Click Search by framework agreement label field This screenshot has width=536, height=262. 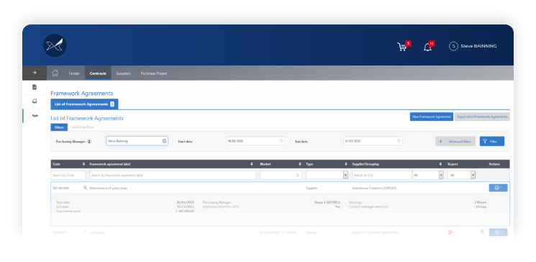pos(173,175)
